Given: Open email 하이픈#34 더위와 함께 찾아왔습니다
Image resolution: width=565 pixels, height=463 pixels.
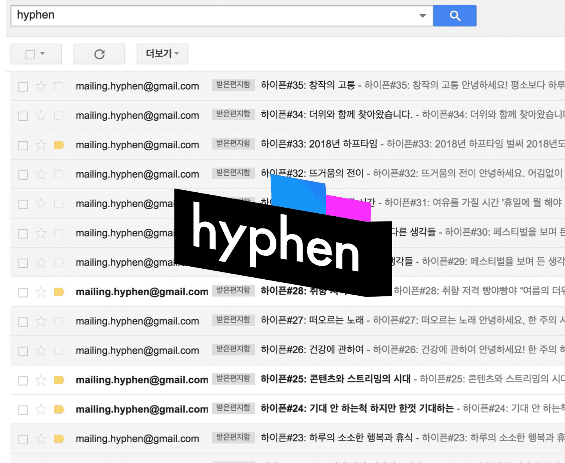Looking at the screenshot, I should pyautogui.click(x=336, y=114).
